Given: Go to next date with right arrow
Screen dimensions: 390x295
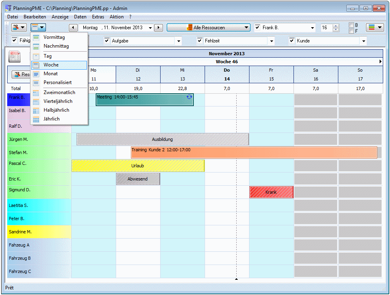Looking at the screenshot, I should coord(159,27).
